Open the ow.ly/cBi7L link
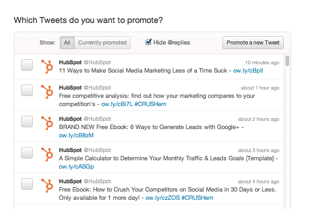The image size is (310, 209). 117,104
